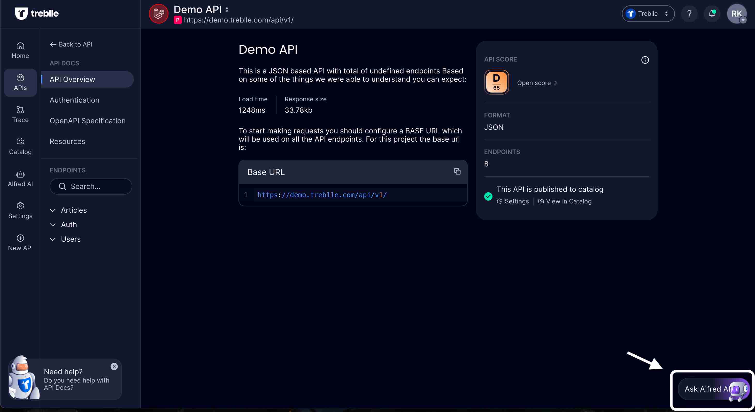Open Alfred AI in the sidebar
This screenshot has width=755, height=412.
[20, 178]
